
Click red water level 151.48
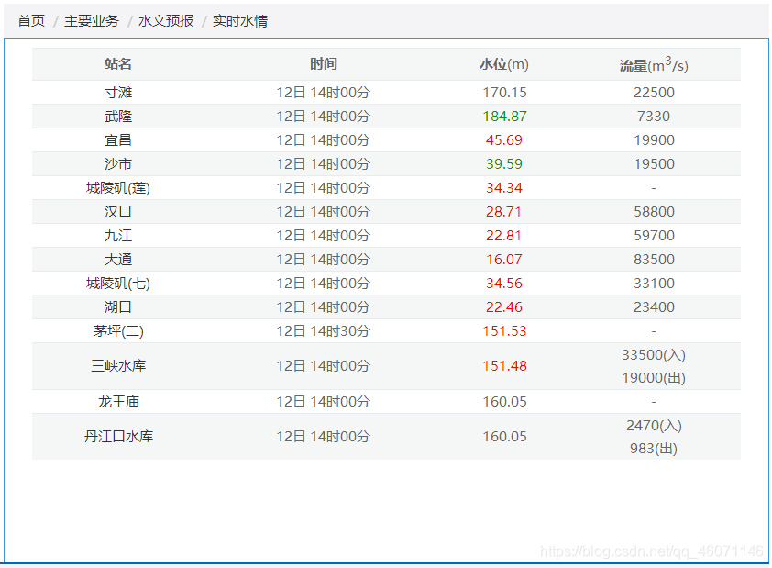504,366
